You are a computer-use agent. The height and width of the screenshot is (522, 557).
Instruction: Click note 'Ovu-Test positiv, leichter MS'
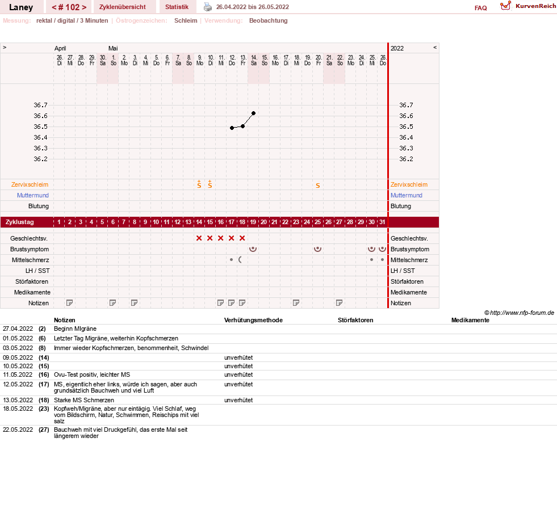91,374
